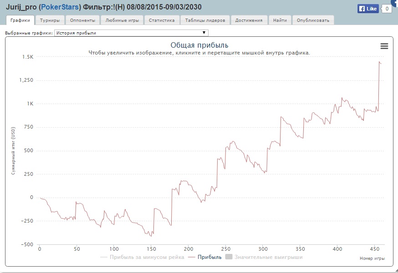Image resolution: width=398 pixels, height=273 pixels.
Task: Switch to the Оппоненты tab
Action: click(x=83, y=20)
